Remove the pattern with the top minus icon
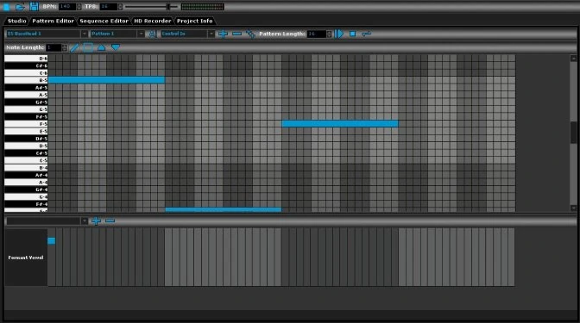 [236, 34]
